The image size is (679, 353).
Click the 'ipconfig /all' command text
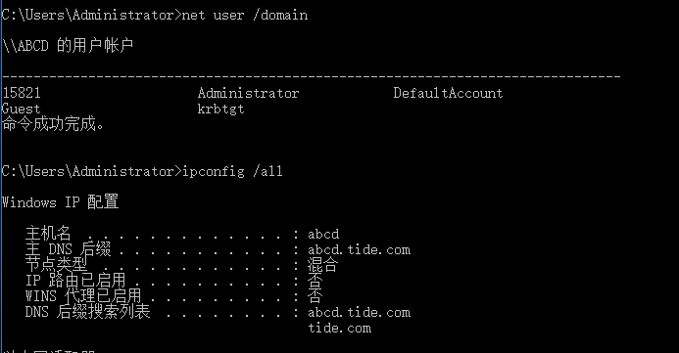232,171
